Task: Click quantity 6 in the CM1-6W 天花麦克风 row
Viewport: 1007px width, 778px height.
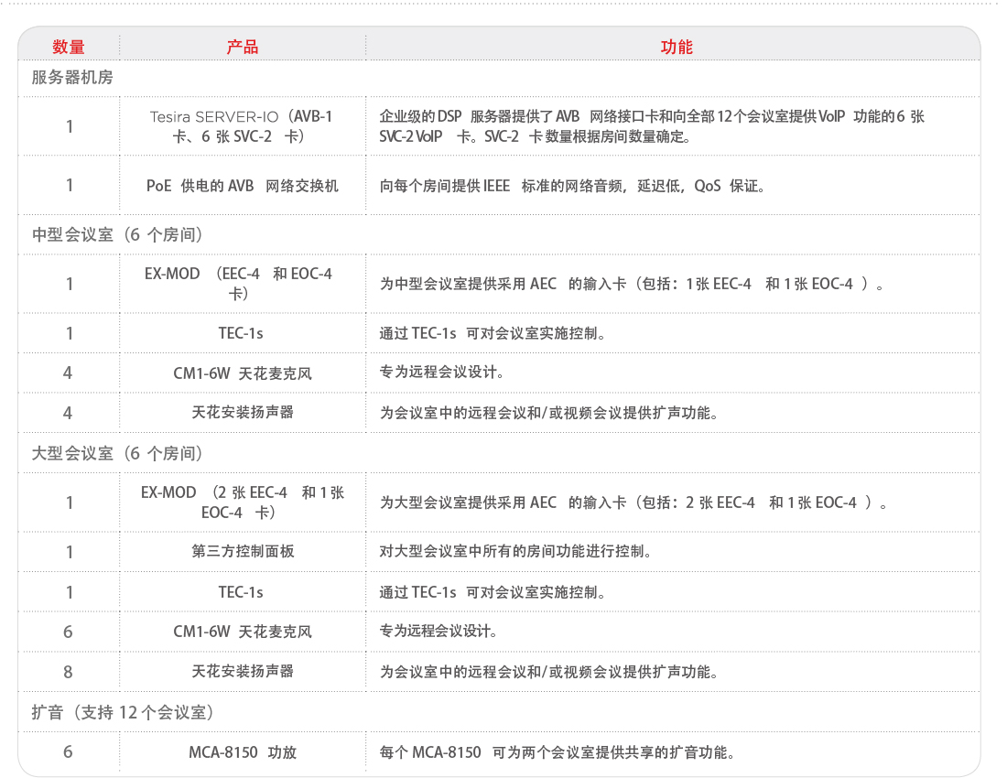Action: pos(68,632)
